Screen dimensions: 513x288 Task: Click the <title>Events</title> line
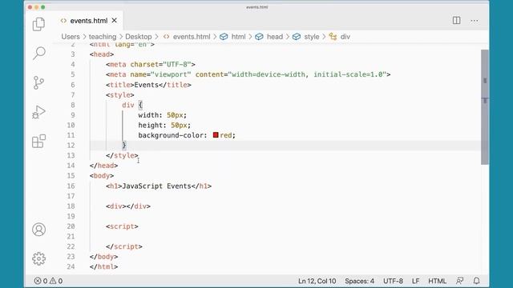click(148, 85)
